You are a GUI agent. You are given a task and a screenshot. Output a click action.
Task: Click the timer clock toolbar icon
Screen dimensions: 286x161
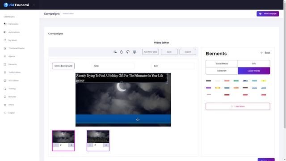[135, 52]
